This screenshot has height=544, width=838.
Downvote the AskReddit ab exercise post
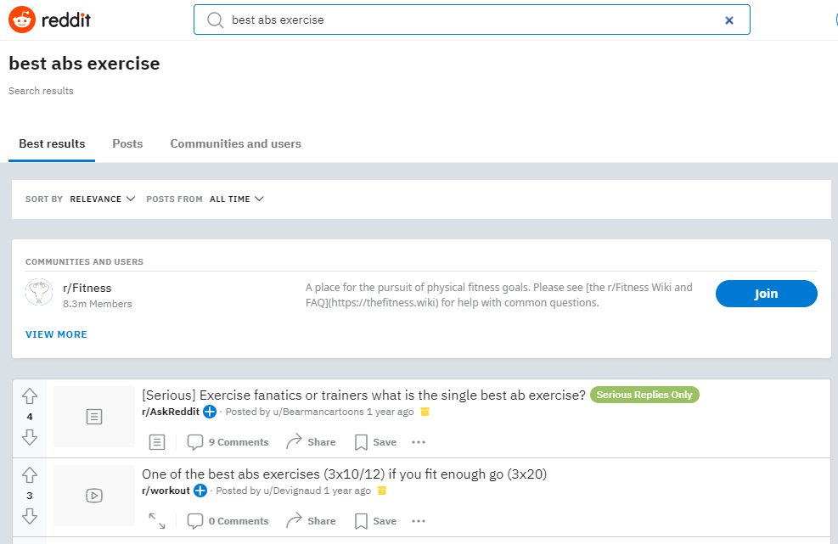[x=30, y=437]
